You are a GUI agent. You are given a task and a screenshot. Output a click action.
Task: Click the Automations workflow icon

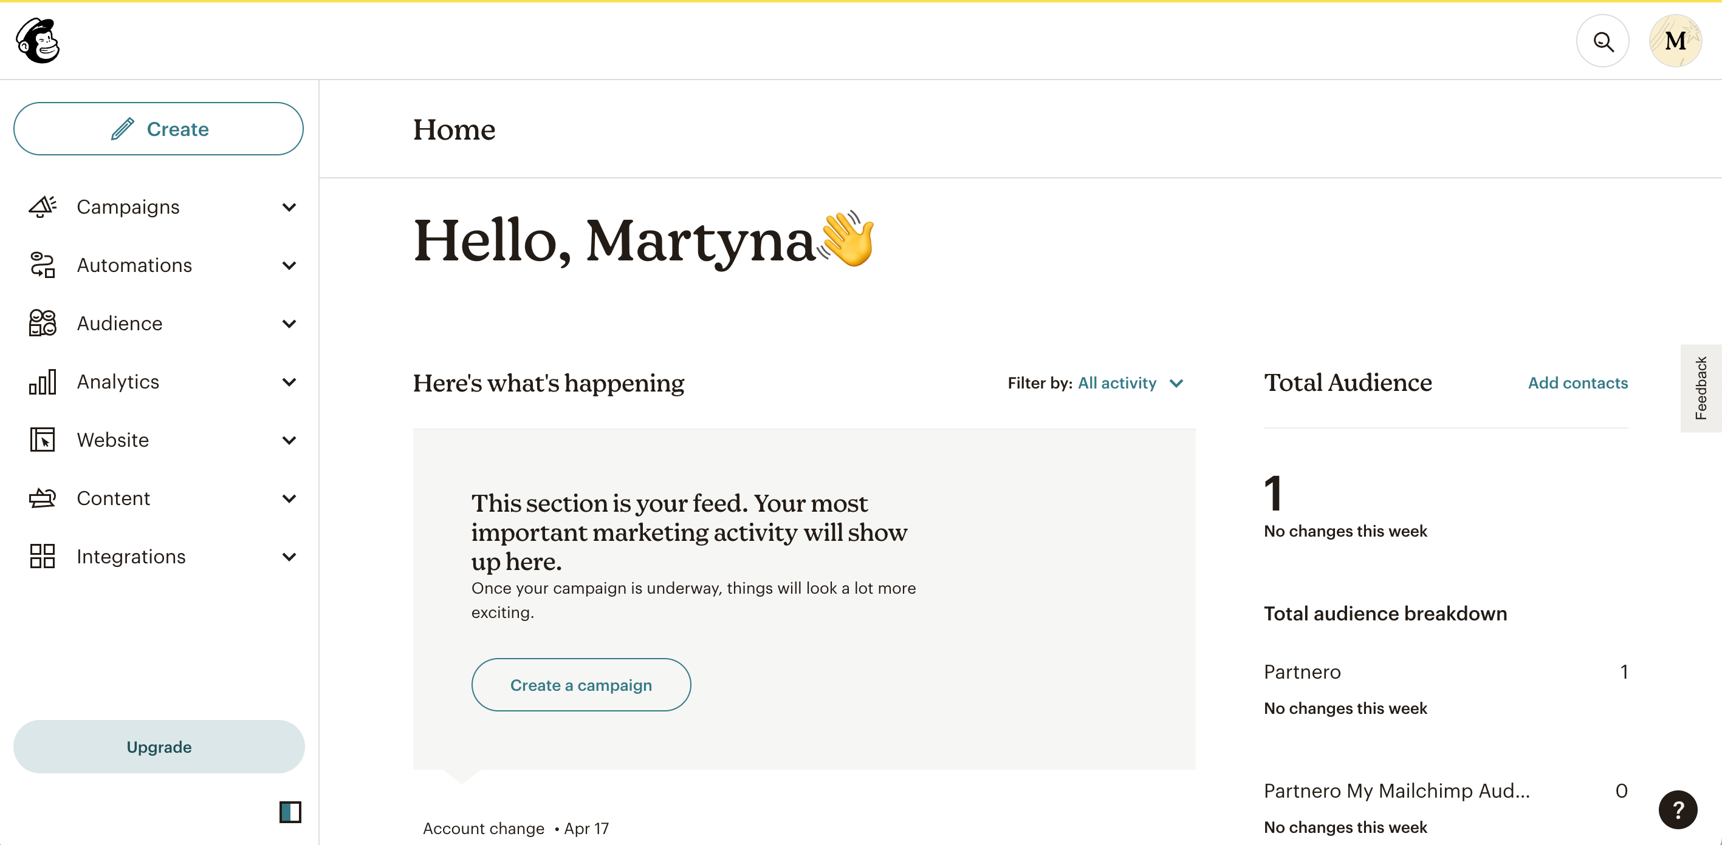click(43, 265)
